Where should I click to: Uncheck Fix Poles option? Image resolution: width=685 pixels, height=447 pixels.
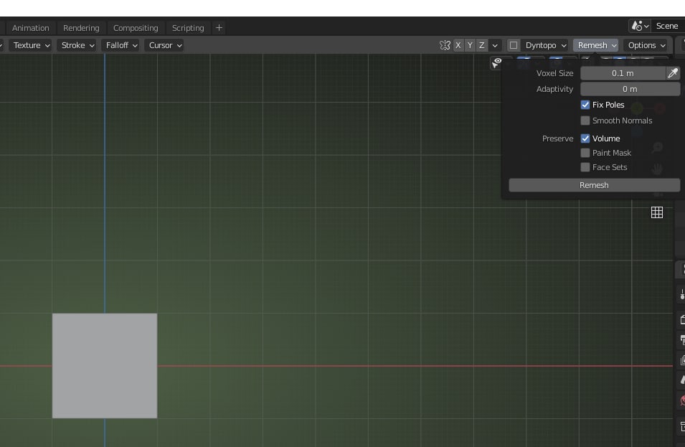click(x=585, y=105)
